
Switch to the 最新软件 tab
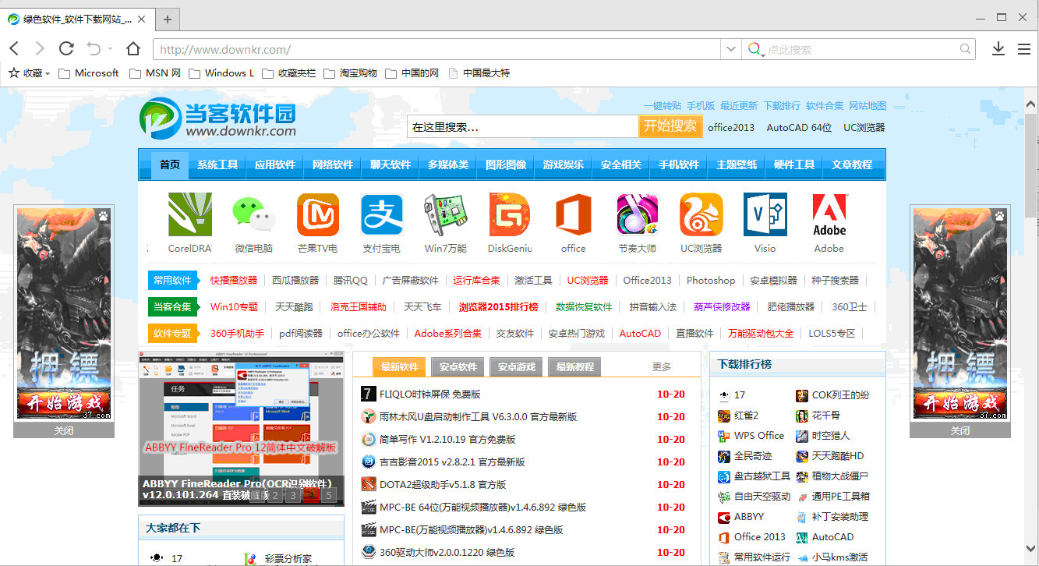399,366
